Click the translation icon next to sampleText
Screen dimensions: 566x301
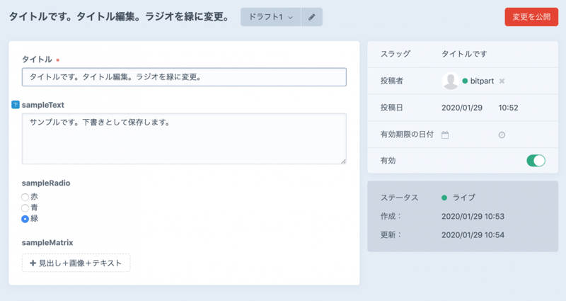click(x=16, y=105)
